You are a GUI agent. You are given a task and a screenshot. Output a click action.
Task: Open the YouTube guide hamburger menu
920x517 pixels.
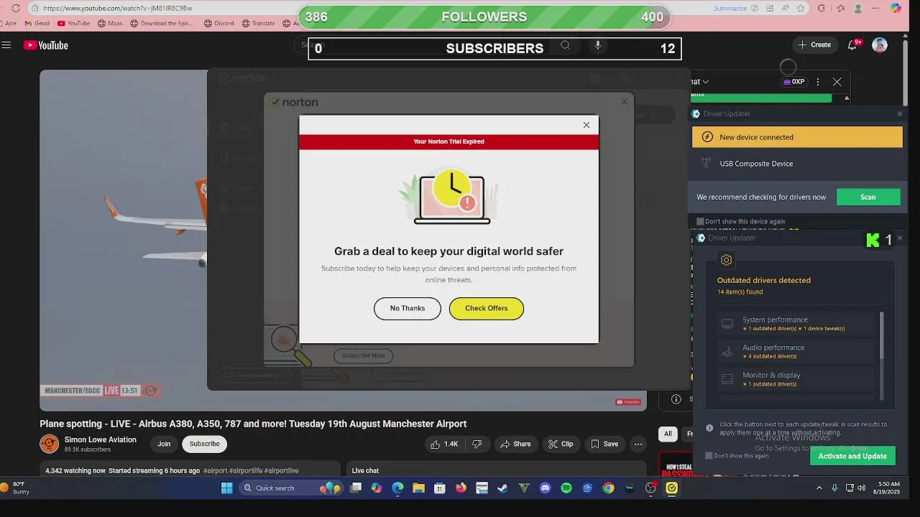point(6,45)
